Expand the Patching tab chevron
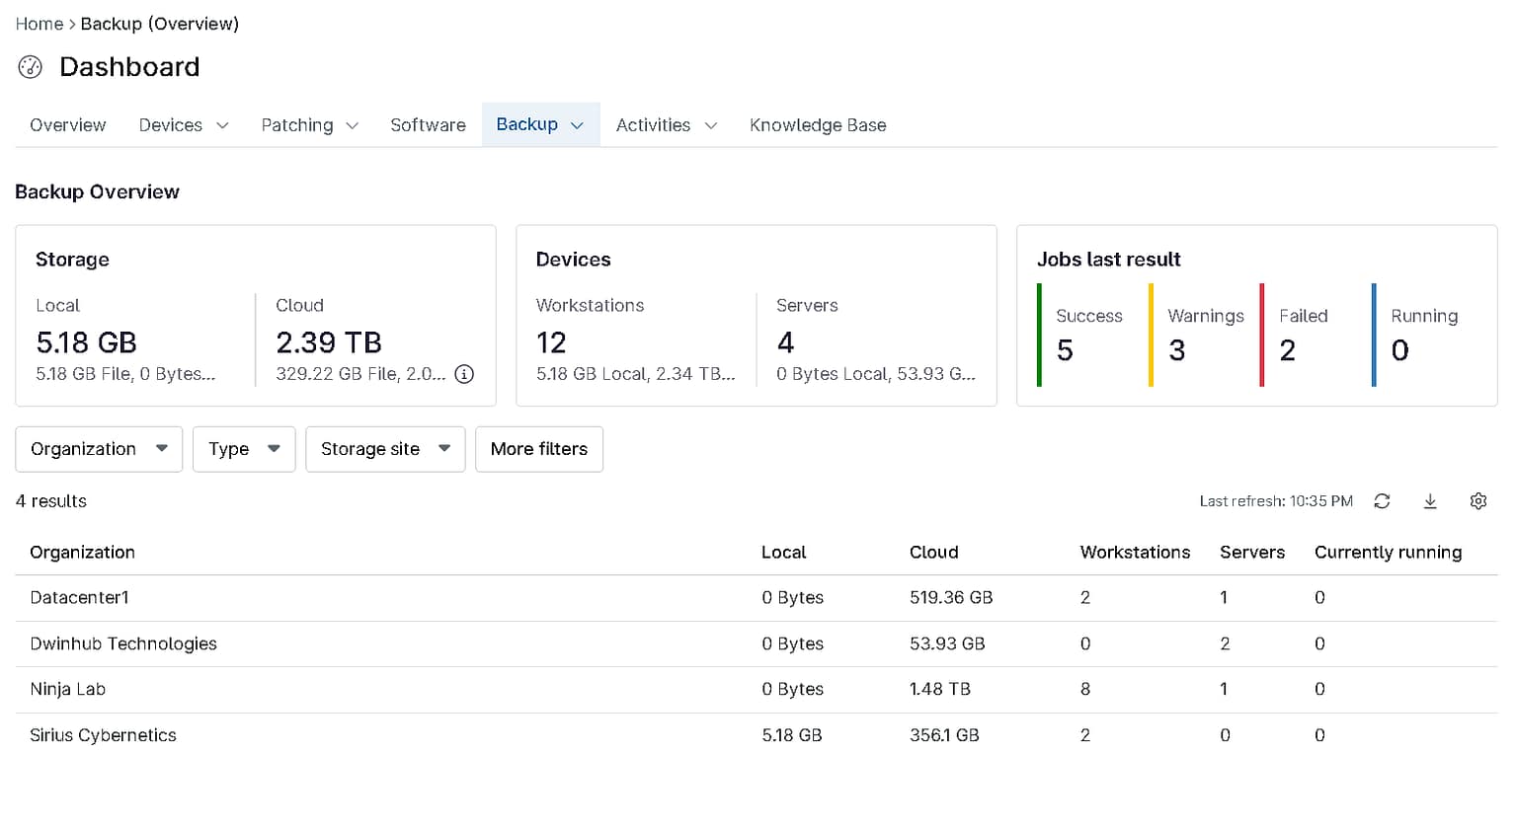 coord(309,124)
